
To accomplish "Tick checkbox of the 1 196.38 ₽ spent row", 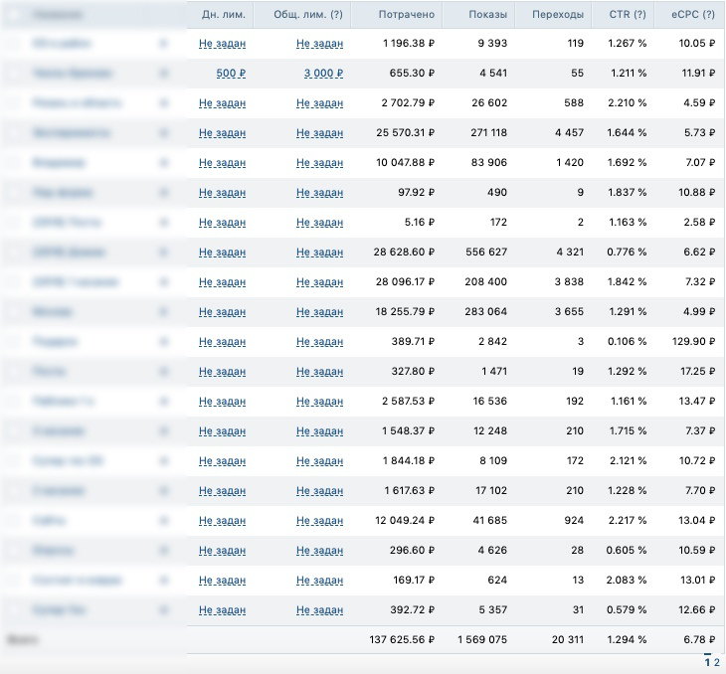I will [x=14, y=44].
